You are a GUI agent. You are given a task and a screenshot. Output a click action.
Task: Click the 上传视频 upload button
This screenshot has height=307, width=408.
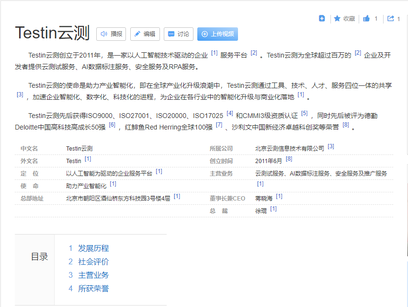[x=217, y=34]
